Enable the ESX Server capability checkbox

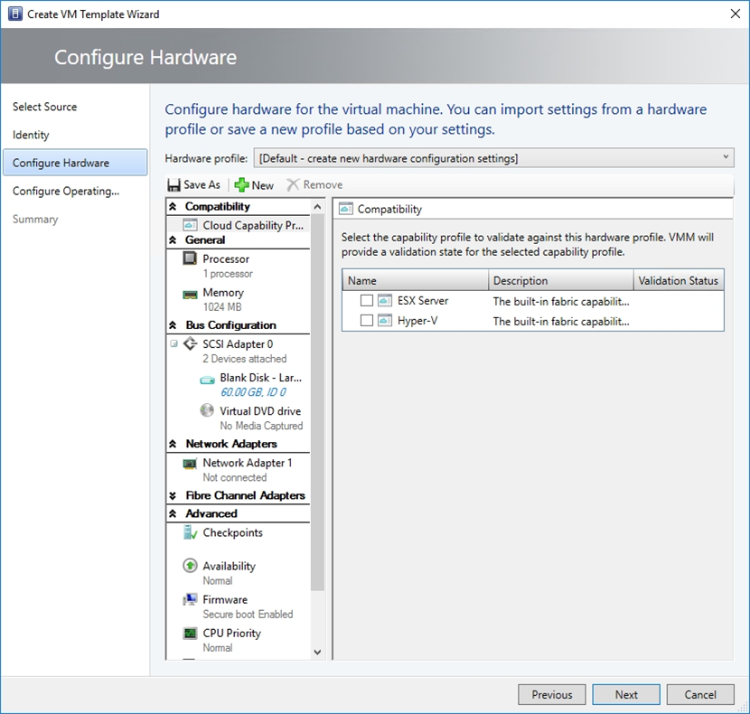(x=367, y=301)
